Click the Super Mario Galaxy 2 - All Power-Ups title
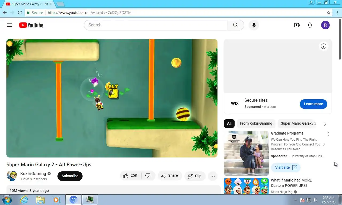The width and height of the screenshot is (342, 205). [x=49, y=164]
